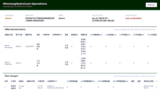
Task: Click township code 10010050
Action: [29, 46]
